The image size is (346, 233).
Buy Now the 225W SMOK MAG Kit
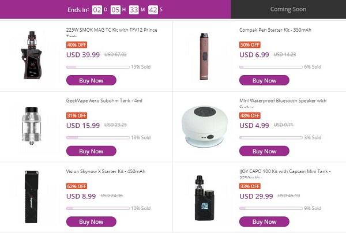[91, 80]
